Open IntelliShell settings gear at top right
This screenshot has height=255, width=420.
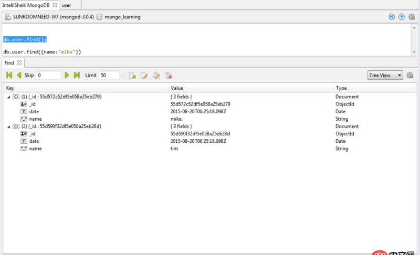(412, 17)
